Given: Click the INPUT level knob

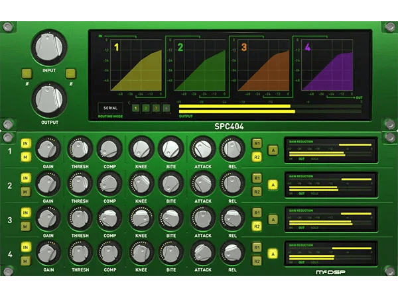Looking at the screenshot, I should [x=49, y=47].
